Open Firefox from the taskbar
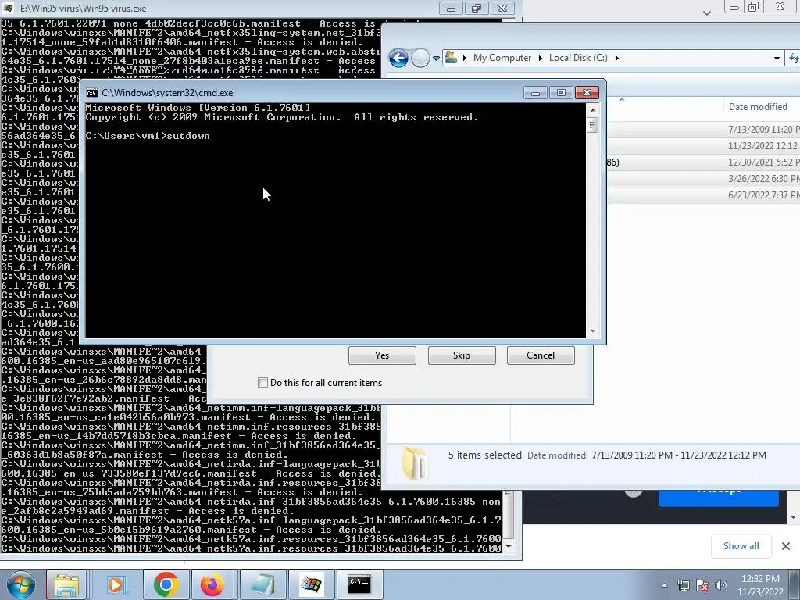The height and width of the screenshot is (600, 800). point(212,584)
